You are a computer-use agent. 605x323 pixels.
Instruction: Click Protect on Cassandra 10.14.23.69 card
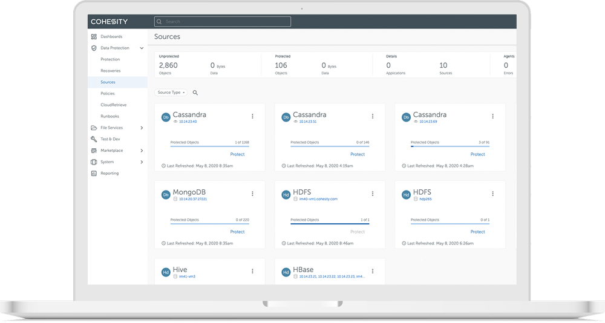pos(477,154)
